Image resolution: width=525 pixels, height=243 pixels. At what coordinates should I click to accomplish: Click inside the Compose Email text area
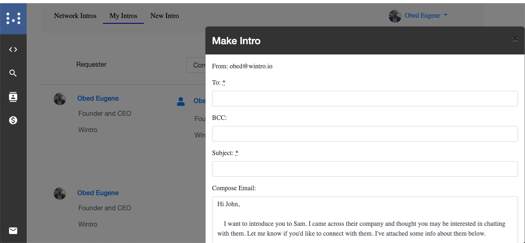click(365, 220)
